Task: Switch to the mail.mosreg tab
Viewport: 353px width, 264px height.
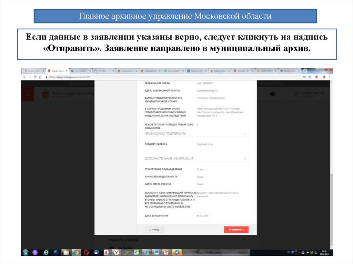Action: pyautogui.click(x=173, y=71)
